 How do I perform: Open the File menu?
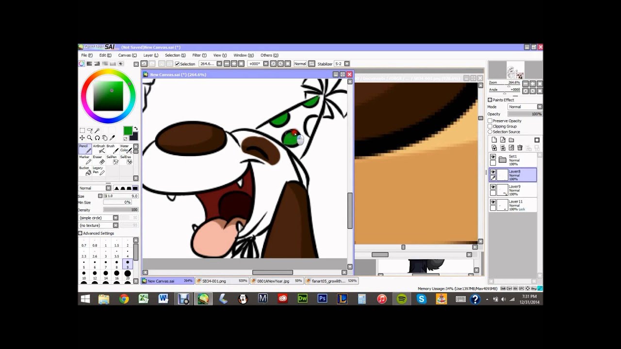coord(86,55)
